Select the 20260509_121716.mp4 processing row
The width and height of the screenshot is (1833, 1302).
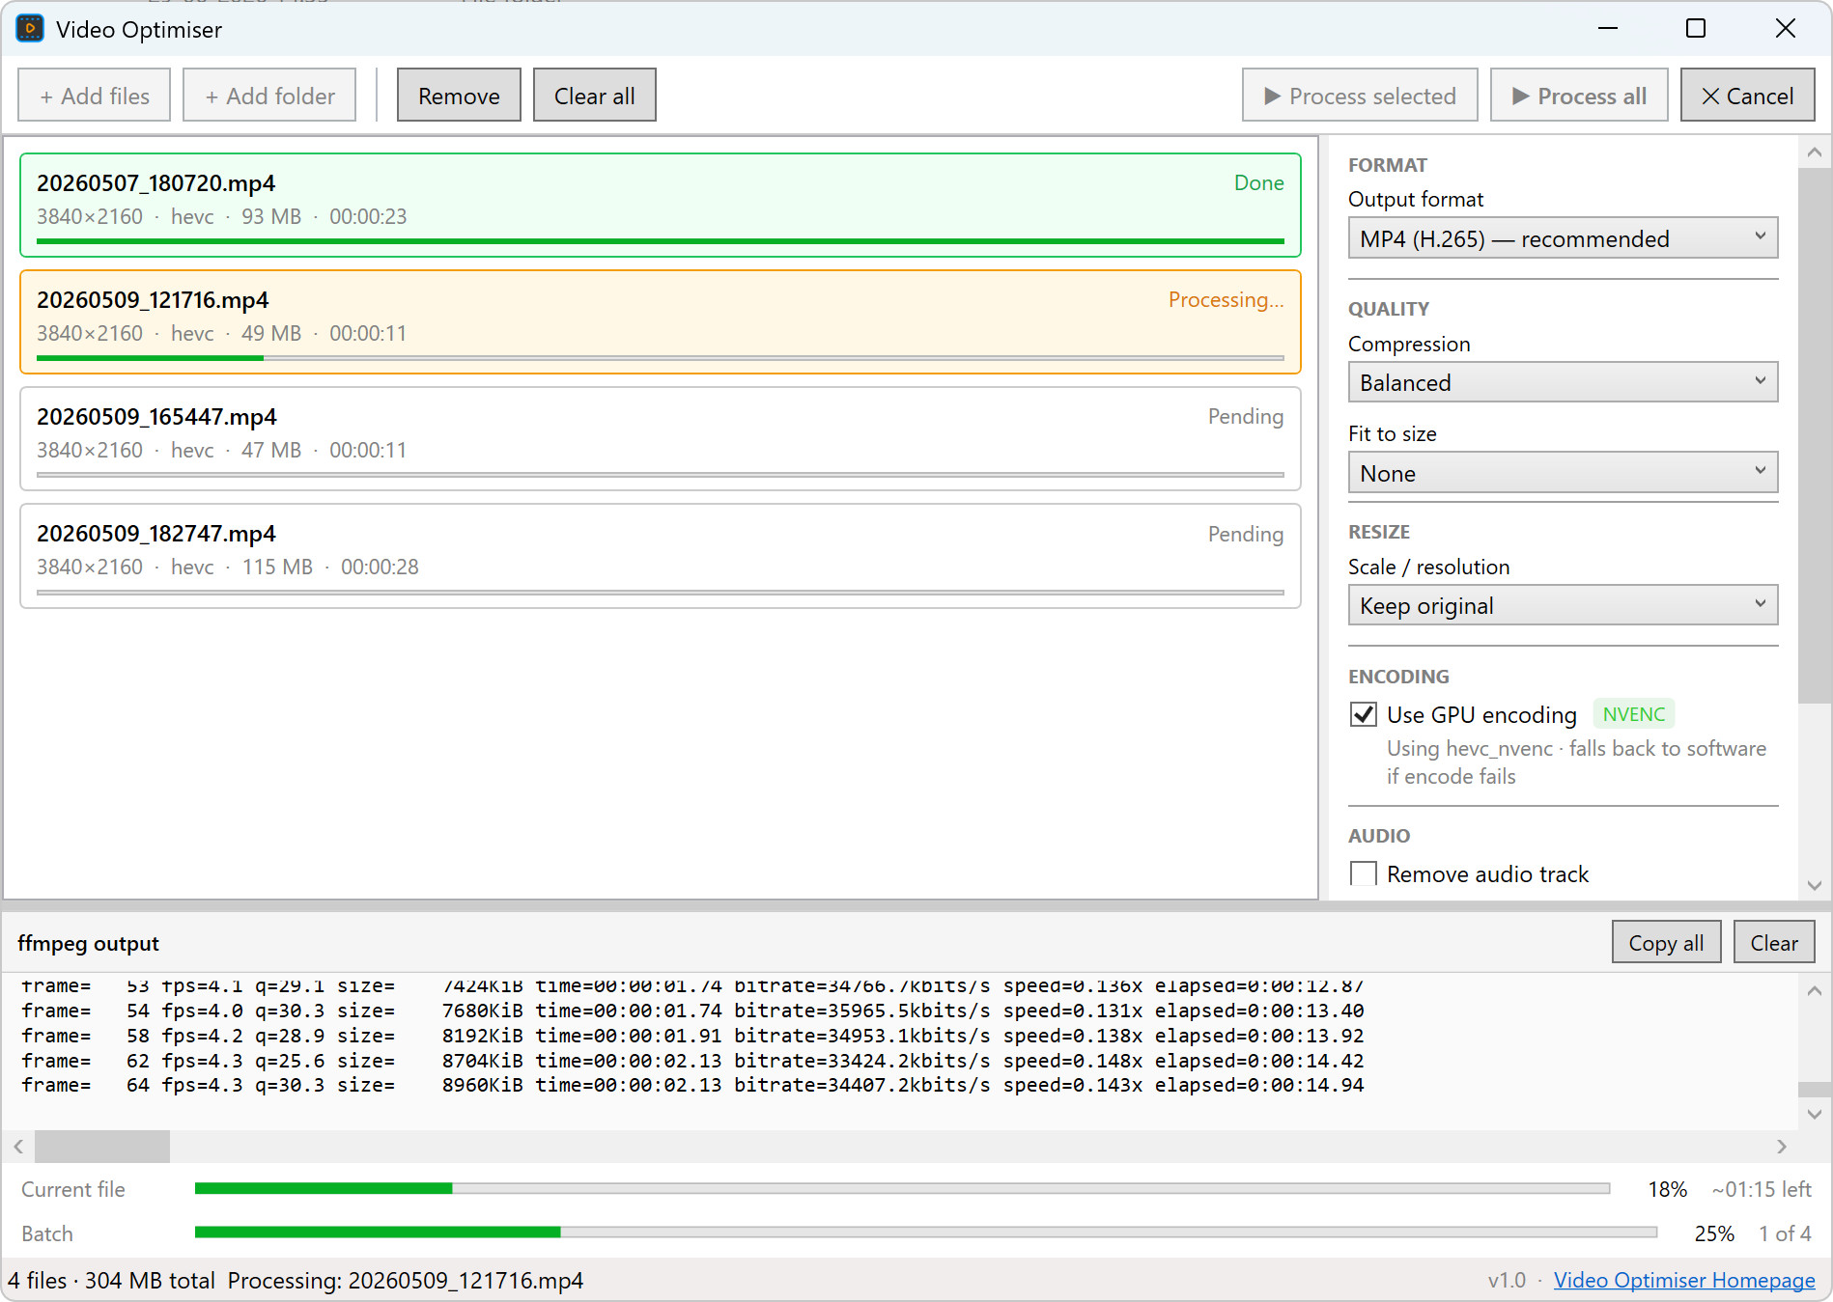pyautogui.click(x=661, y=321)
